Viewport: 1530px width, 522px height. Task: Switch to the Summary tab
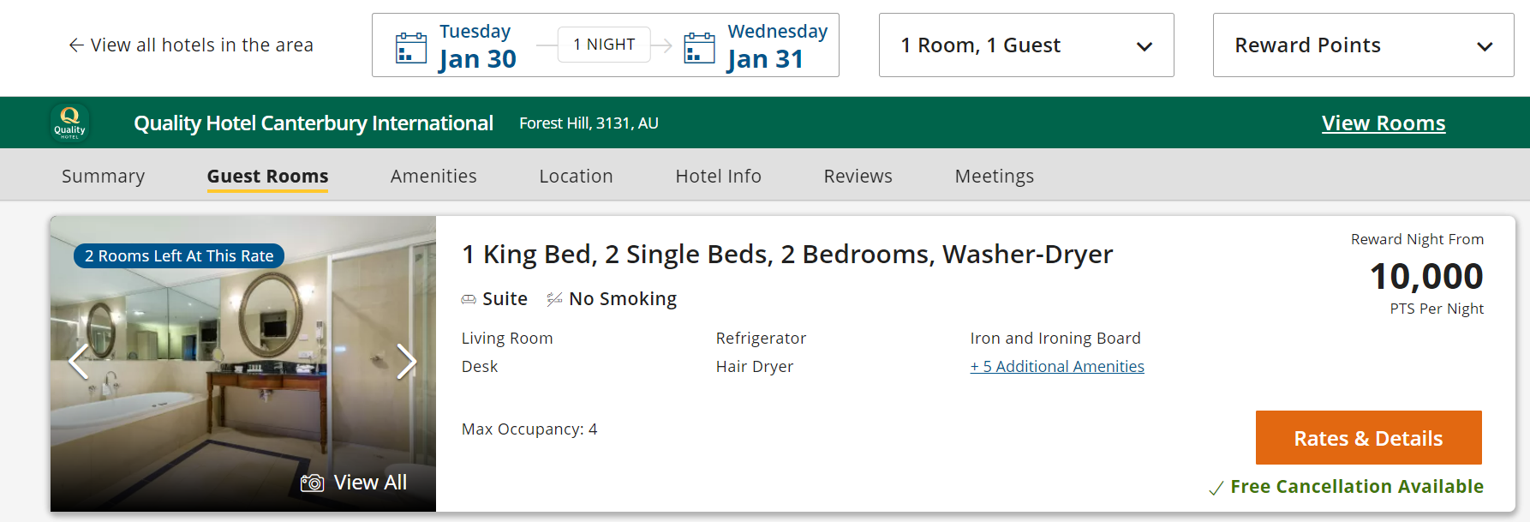pyautogui.click(x=103, y=176)
